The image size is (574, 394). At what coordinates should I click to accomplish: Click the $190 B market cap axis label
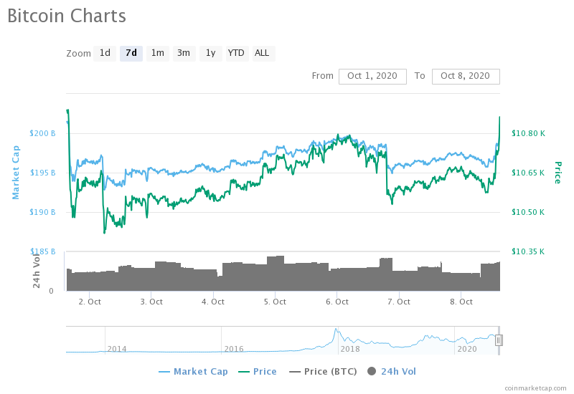[42, 212]
